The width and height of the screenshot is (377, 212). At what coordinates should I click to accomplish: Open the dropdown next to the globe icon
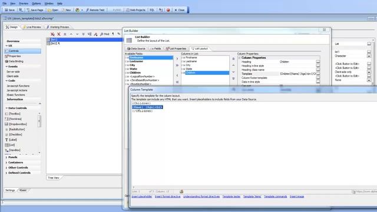[82, 10]
